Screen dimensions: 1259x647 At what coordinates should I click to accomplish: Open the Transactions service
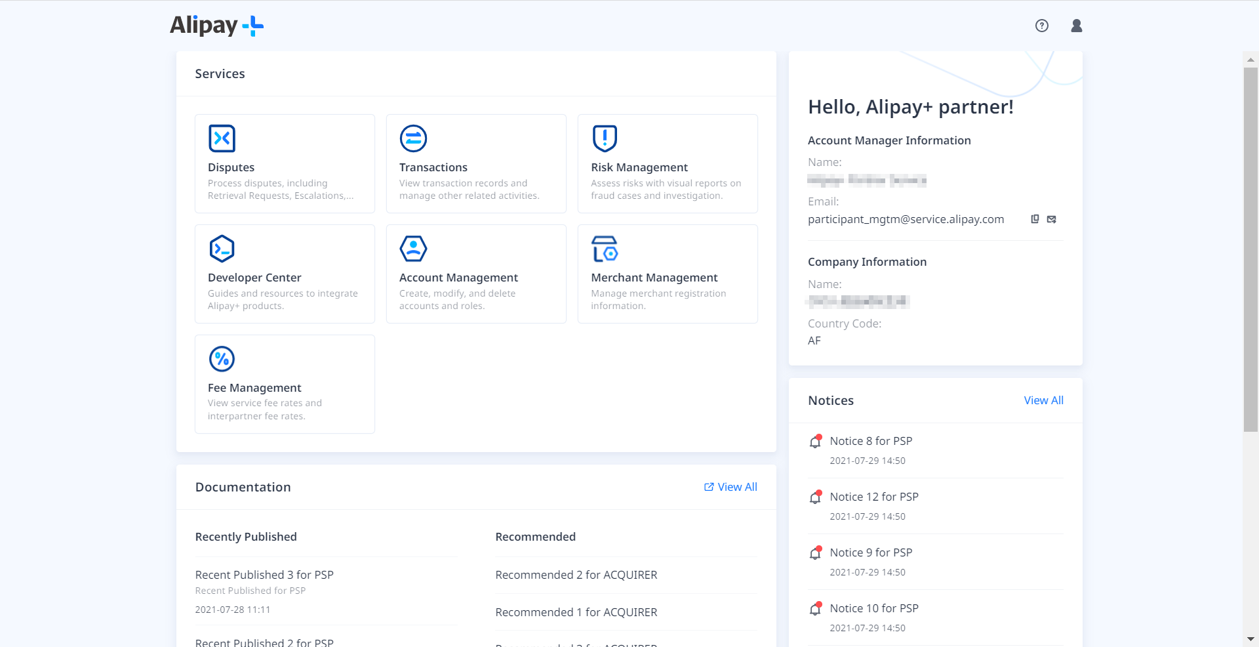pos(476,163)
